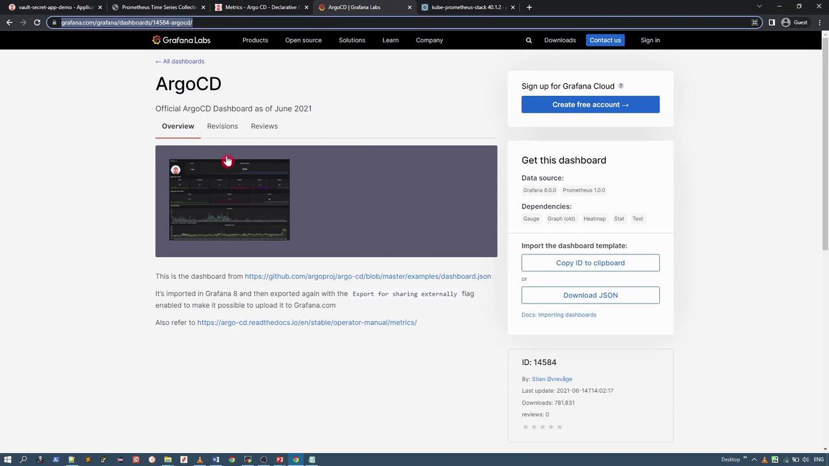Open Word from the taskbar

[216, 460]
